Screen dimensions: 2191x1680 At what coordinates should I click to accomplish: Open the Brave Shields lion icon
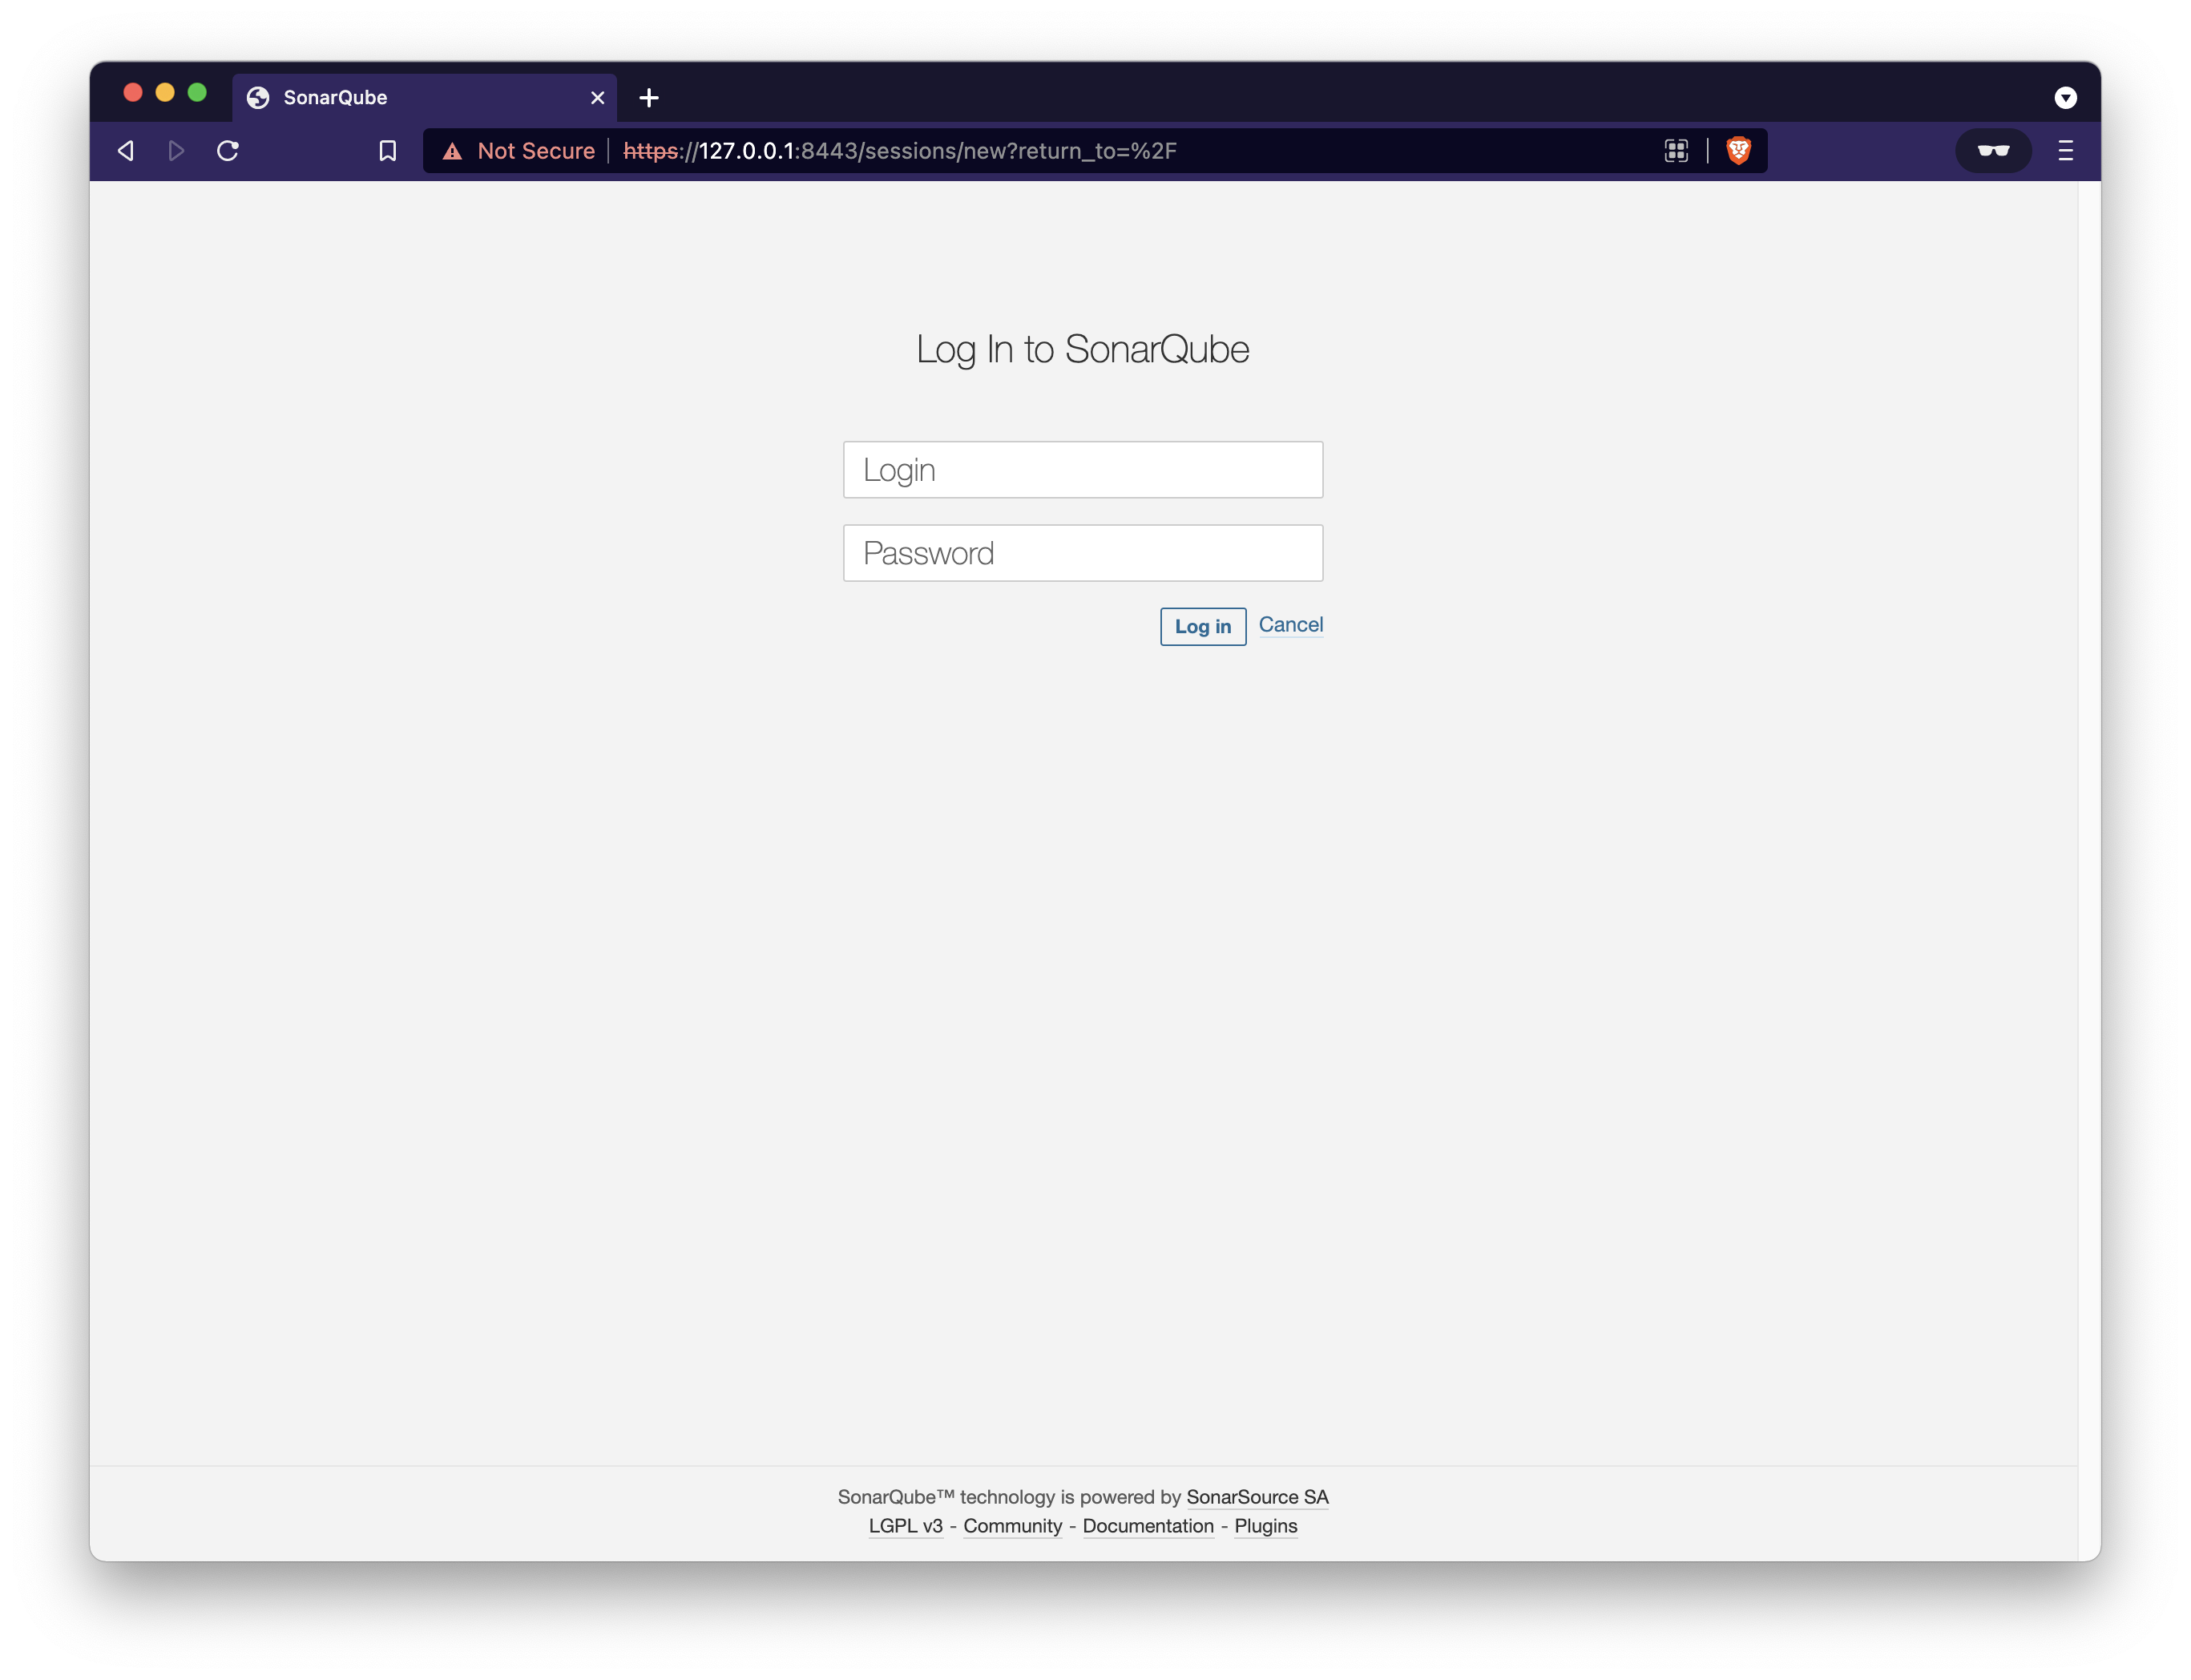click(x=1738, y=151)
